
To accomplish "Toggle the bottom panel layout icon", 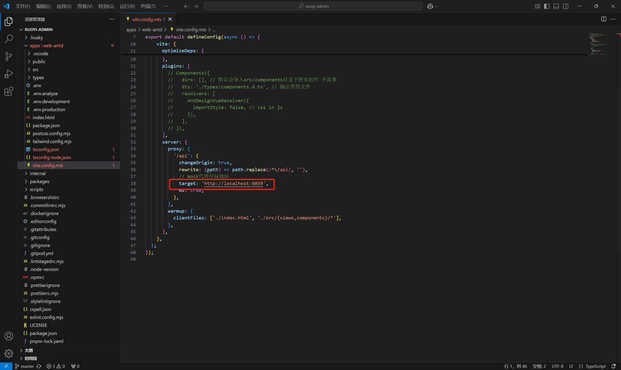I will click(x=556, y=6).
